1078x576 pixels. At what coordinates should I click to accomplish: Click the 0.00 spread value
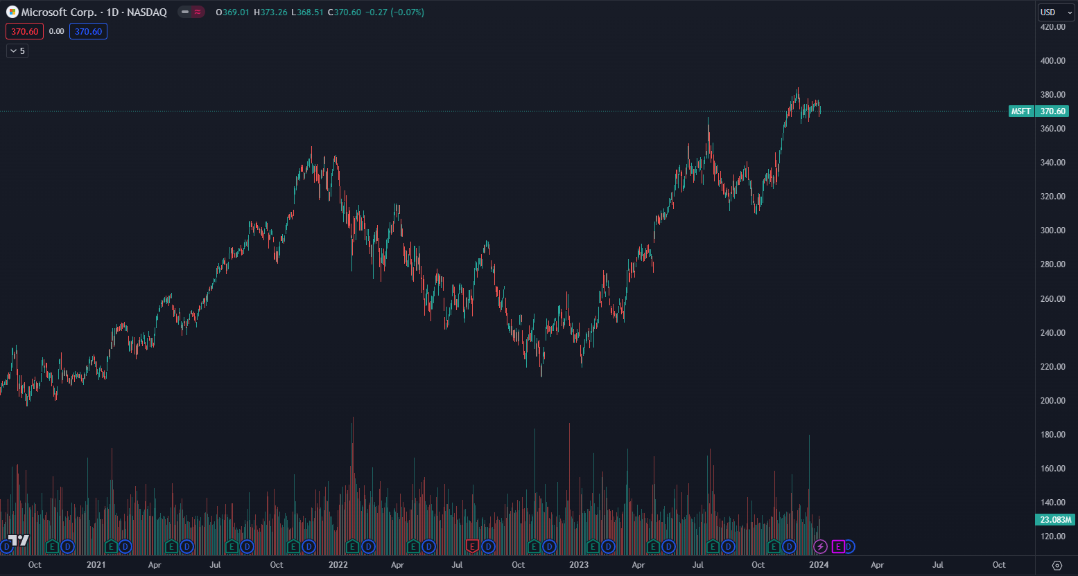click(x=57, y=31)
